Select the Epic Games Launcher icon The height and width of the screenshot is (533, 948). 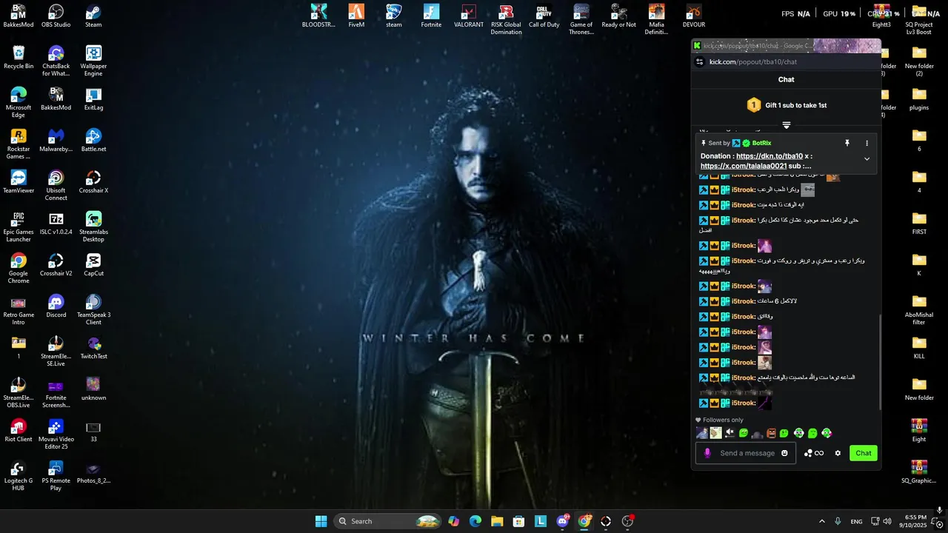click(19, 227)
